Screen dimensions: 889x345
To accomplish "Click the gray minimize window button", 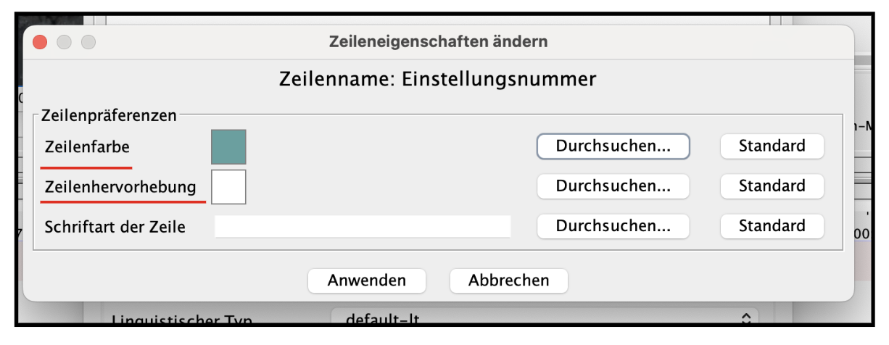I will tap(64, 43).
